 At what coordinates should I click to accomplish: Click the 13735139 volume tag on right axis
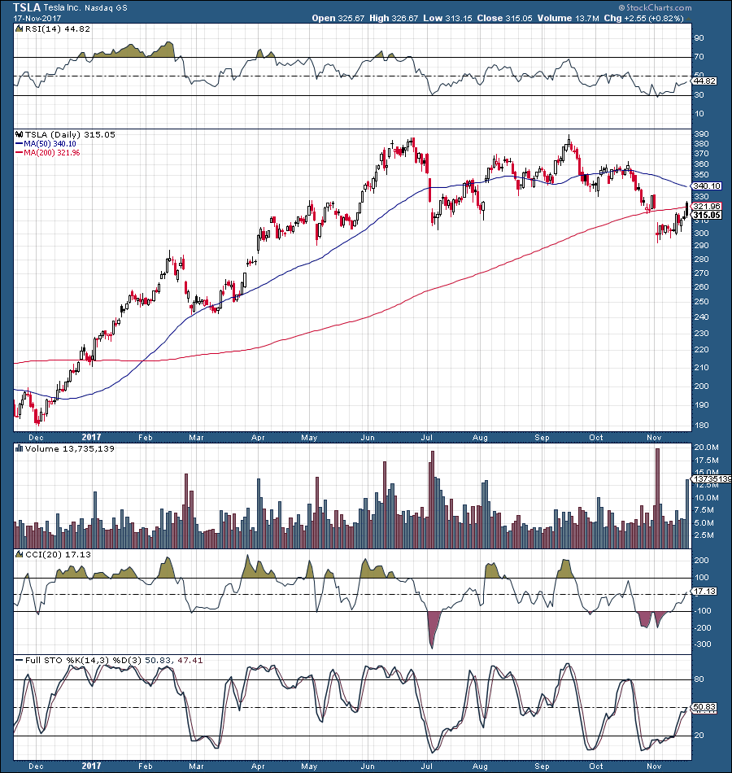coord(712,478)
